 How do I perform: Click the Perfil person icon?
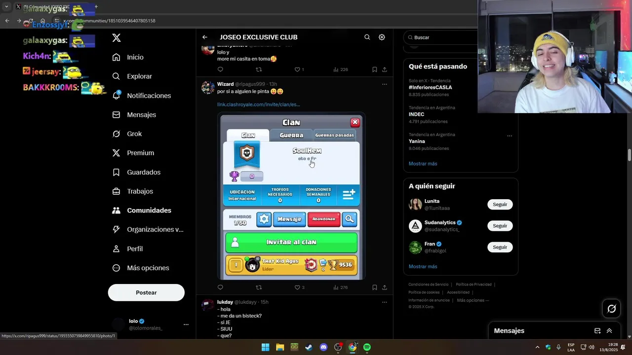[116, 248]
